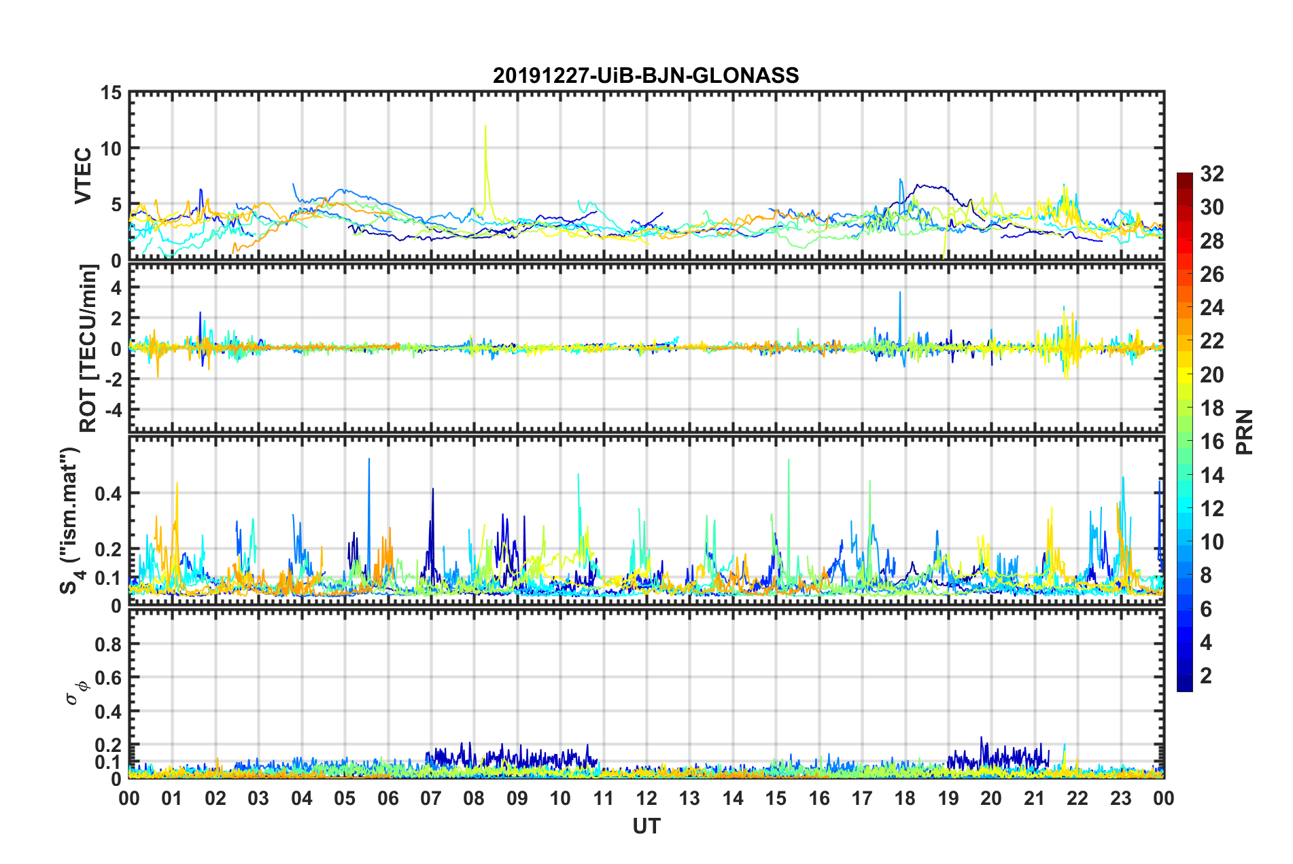This screenshot has height=864, width=1293.
Task: Click ROT axis tick -2
Action: [x=114, y=380]
